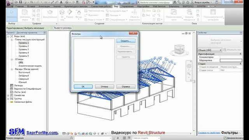The height and width of the screenshot is (140, 249).
Task: Select Восточный elevation in project browser
Action: pyautogui.click(x=24, y=72)
